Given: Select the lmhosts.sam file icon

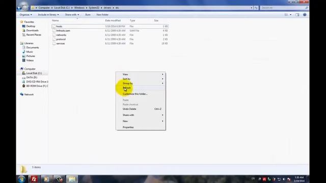Looking at the screenshot, I should (x=54, y=30).
